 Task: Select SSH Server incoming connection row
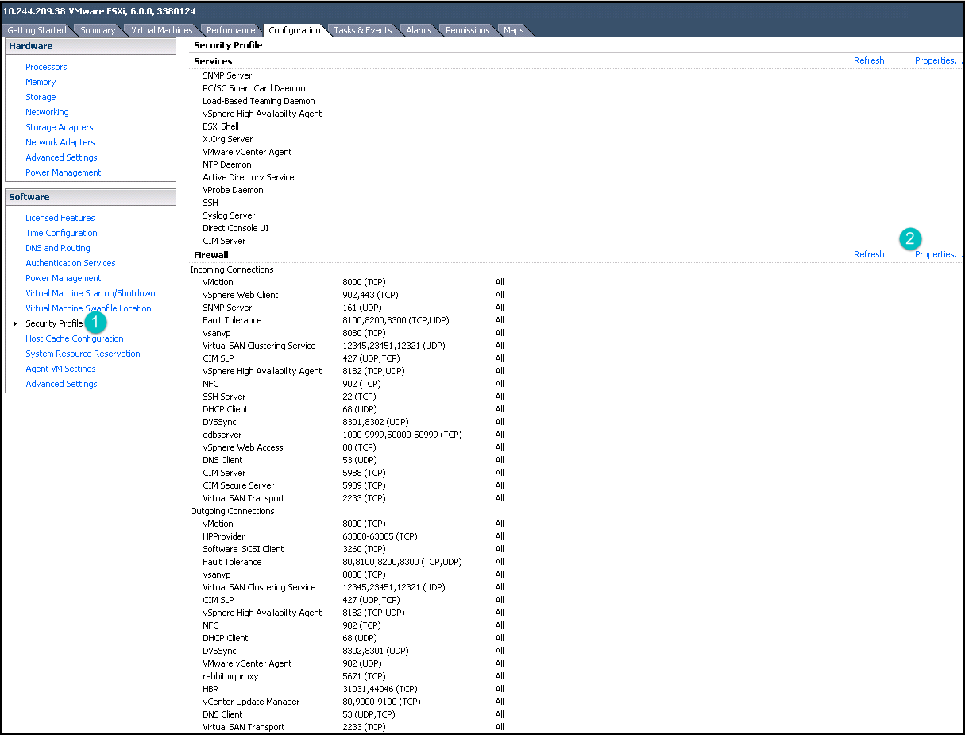coord(224,397)
